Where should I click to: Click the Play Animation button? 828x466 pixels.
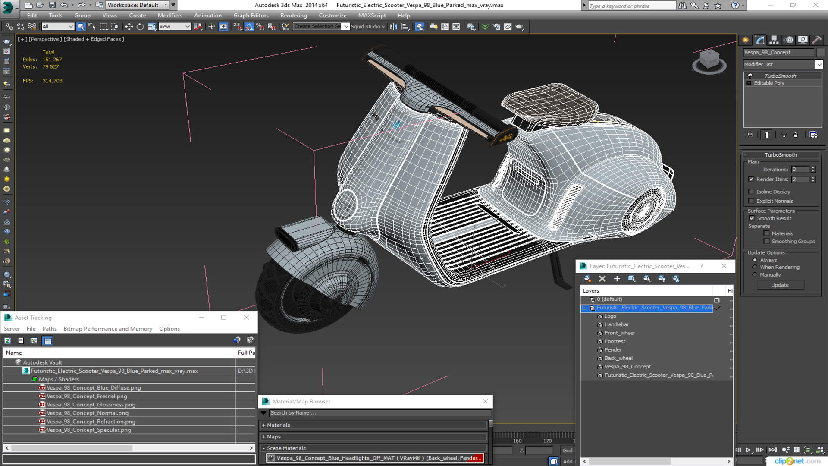[749, 450]
